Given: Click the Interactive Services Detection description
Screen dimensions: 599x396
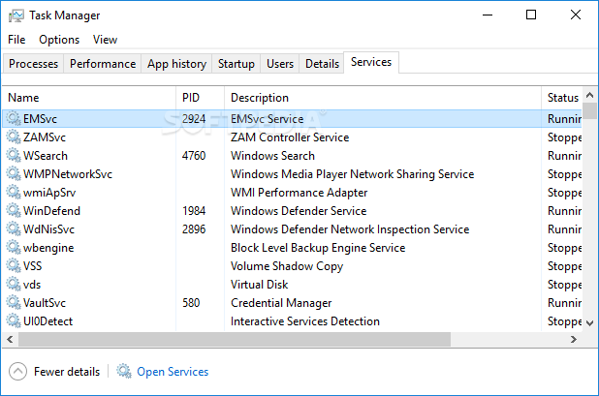Looking at the screenshot, I should 305,321.
